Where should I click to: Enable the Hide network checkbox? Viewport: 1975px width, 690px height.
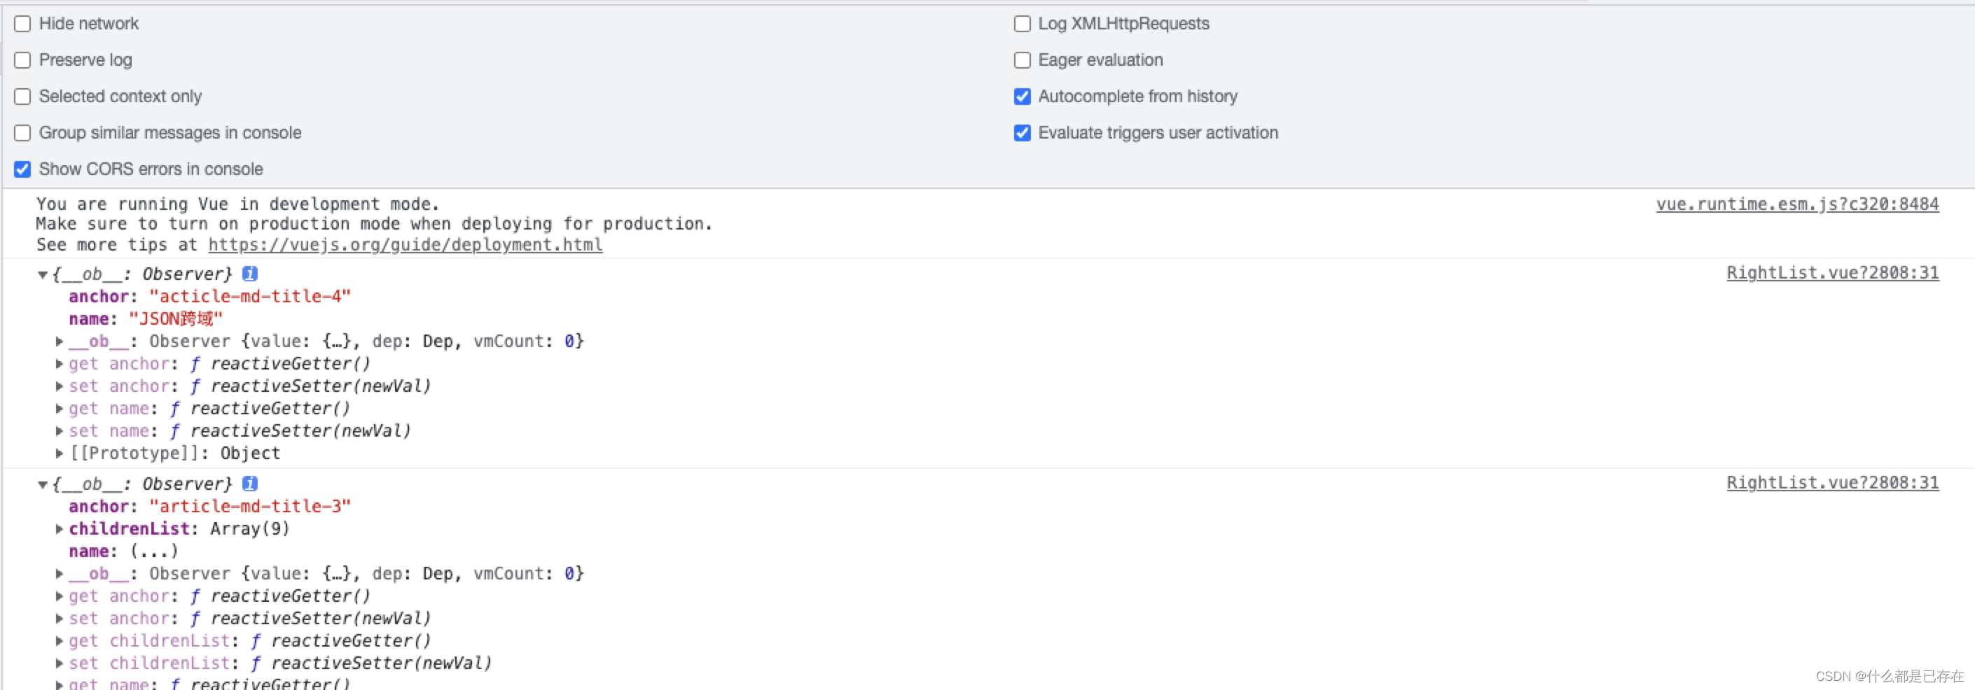(x=23, y=24)
